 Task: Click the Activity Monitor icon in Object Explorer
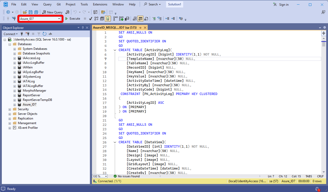[x=50, y=34]
